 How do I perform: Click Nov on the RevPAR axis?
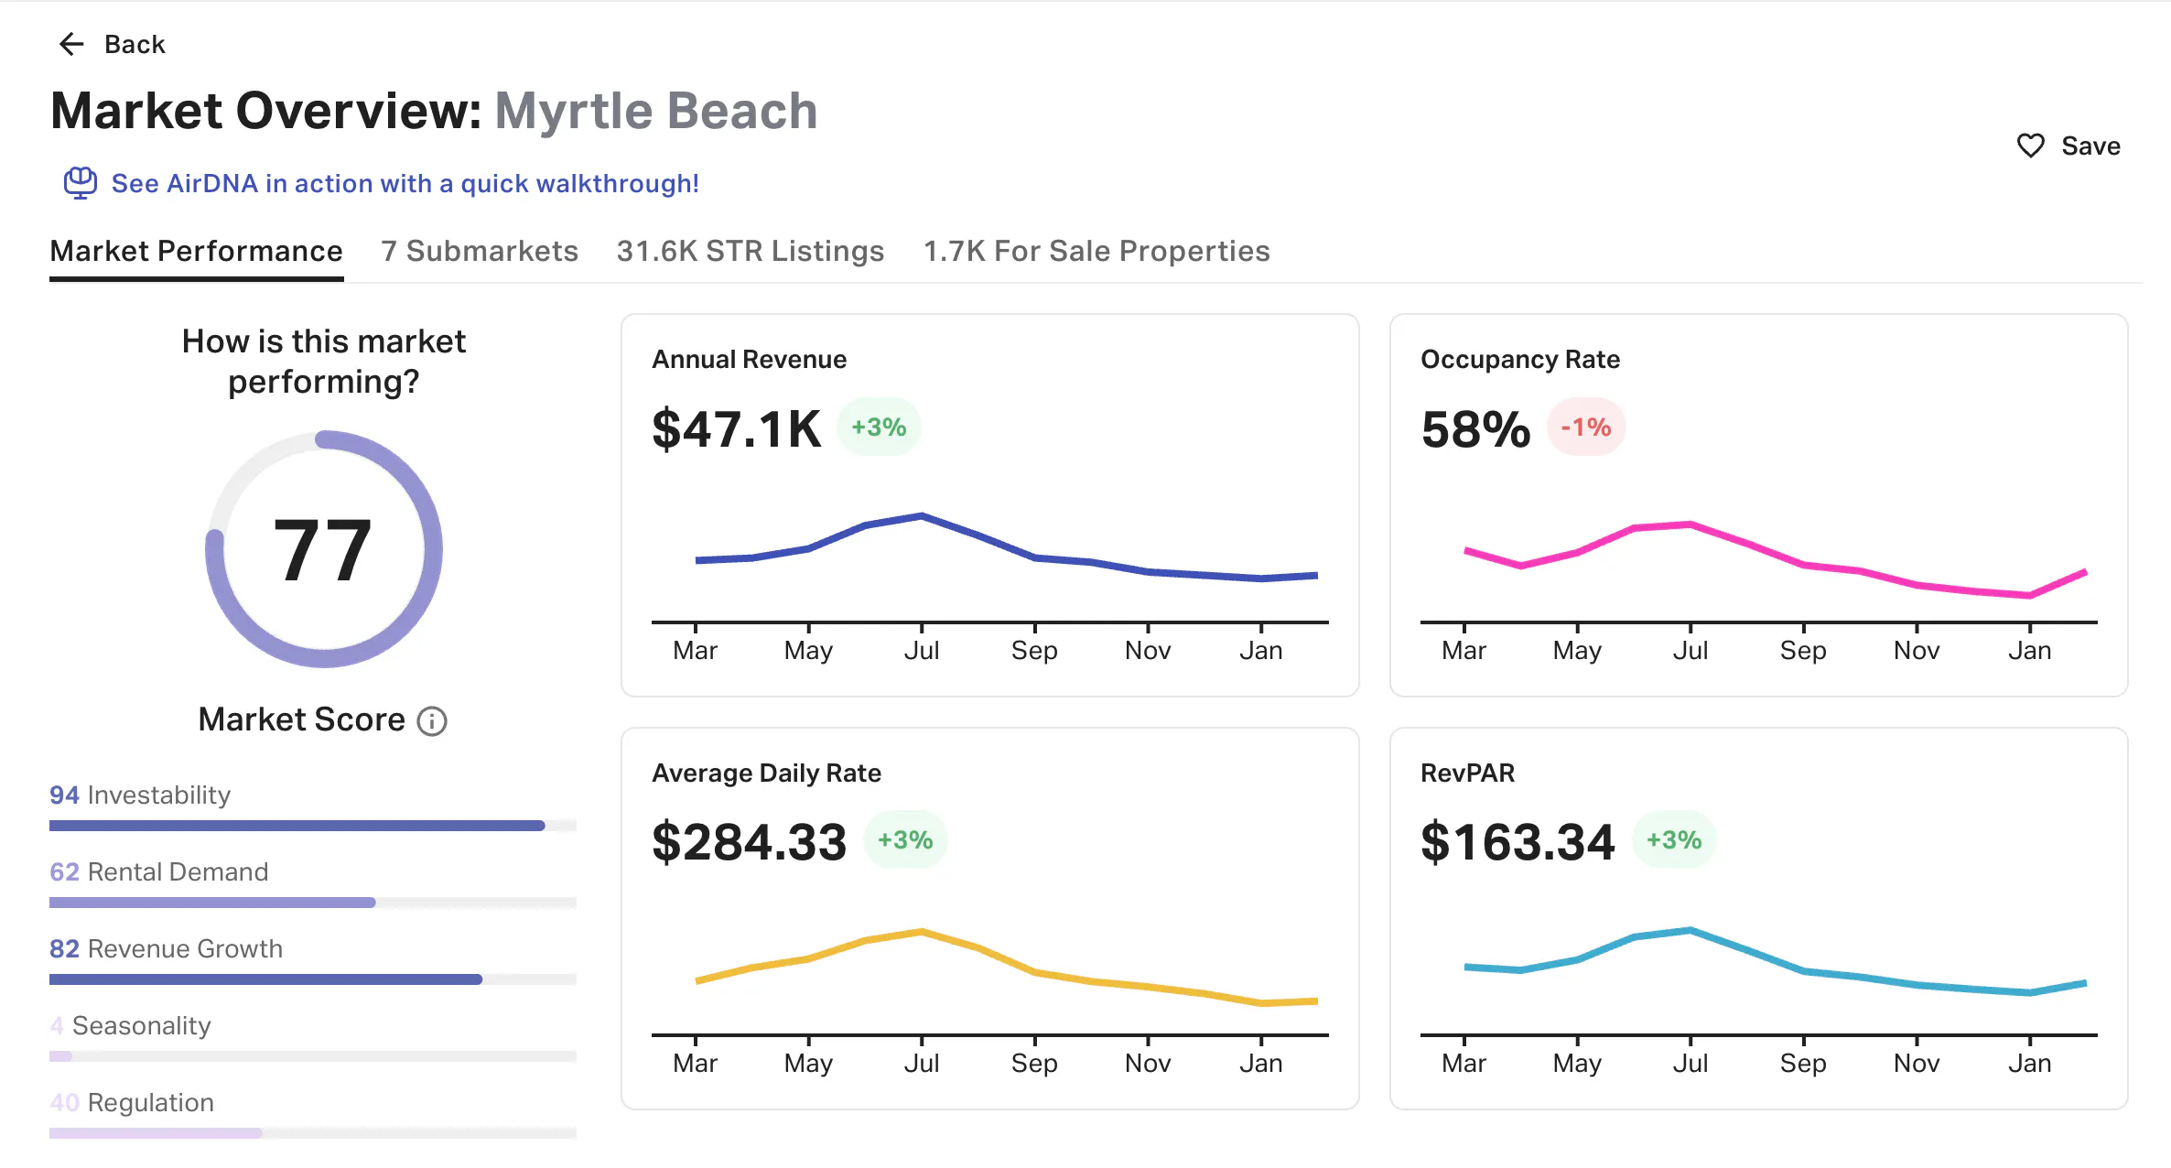(1917, 1063)
